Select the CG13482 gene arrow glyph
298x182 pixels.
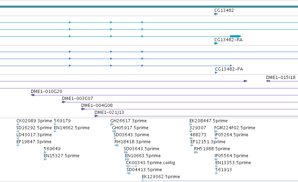point(216,14)
